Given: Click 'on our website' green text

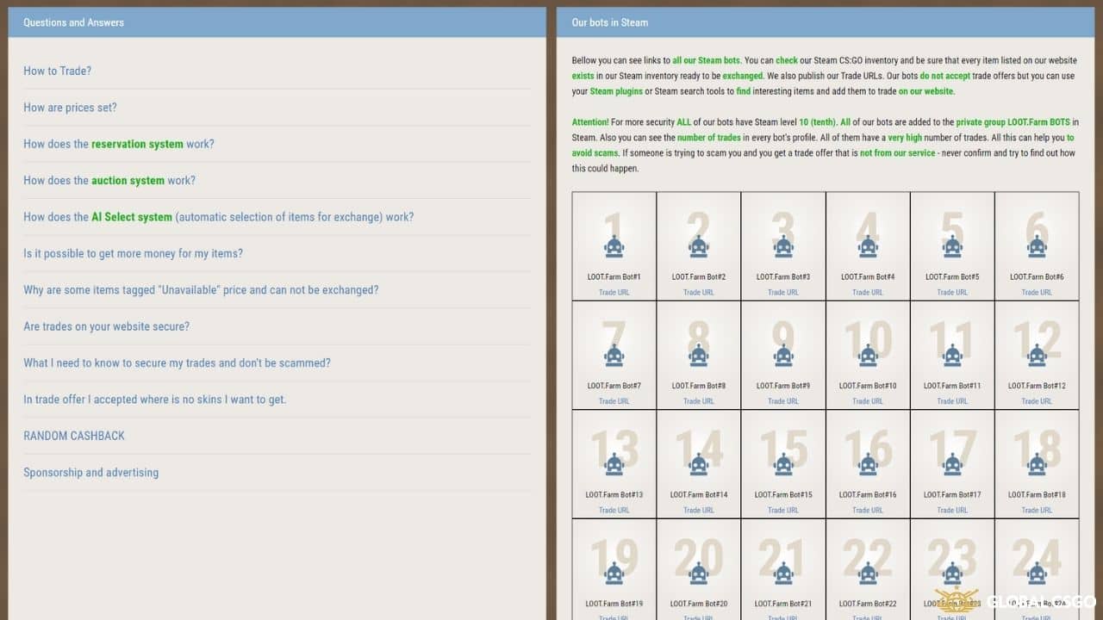Looking at the screenshot, I should click(x=925, y=91).
